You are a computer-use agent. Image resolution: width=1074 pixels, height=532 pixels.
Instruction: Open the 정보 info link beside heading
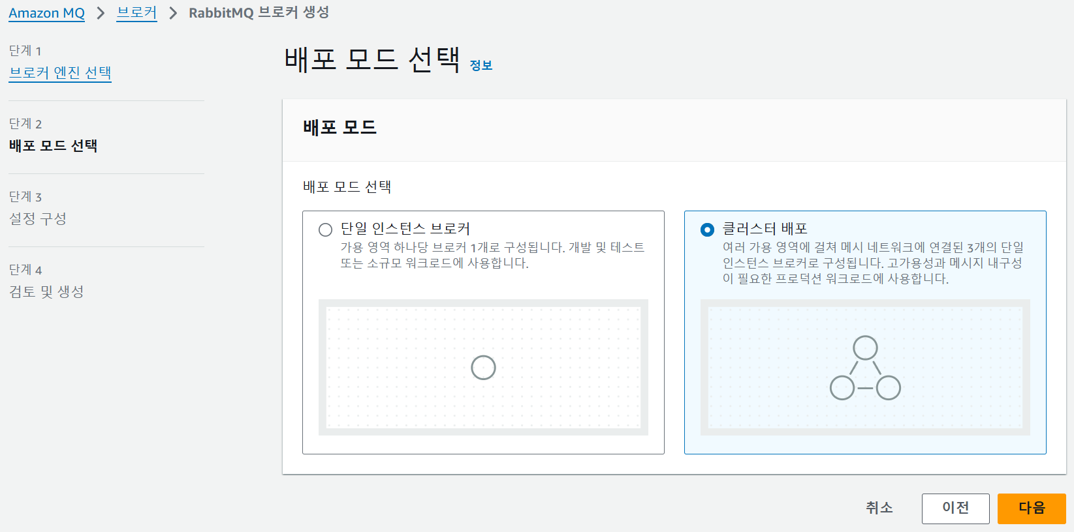coord(481,65)
